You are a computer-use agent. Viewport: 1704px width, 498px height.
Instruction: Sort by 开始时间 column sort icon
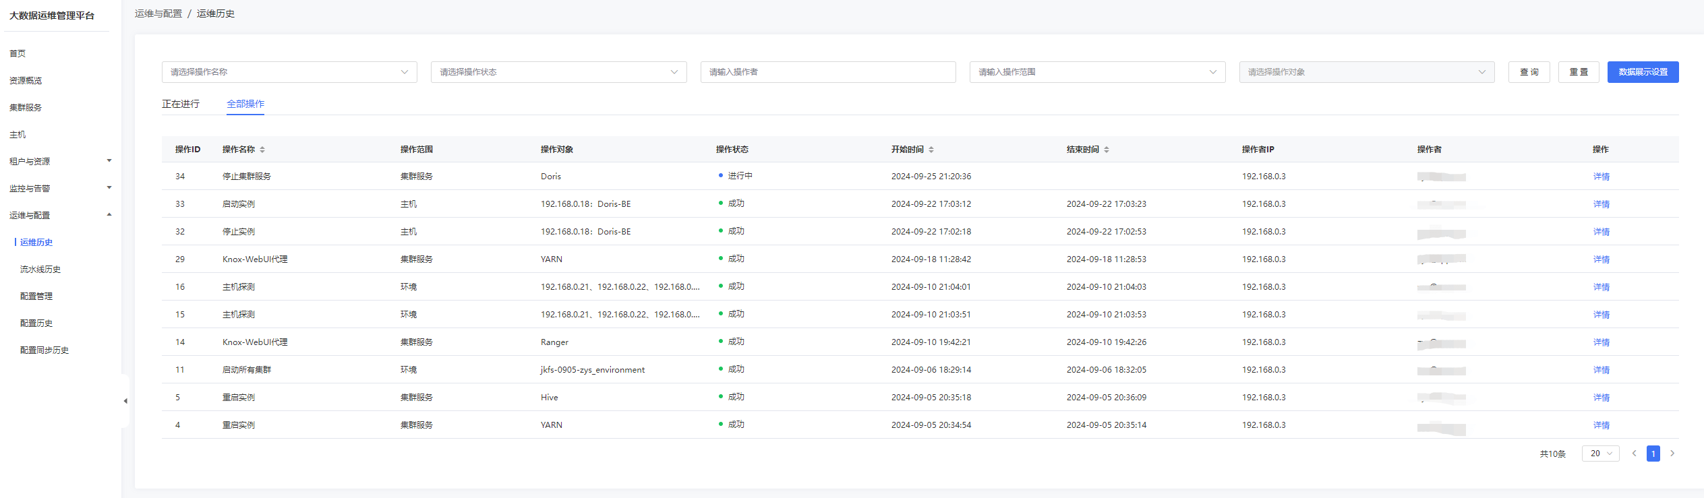coord(931,150)
